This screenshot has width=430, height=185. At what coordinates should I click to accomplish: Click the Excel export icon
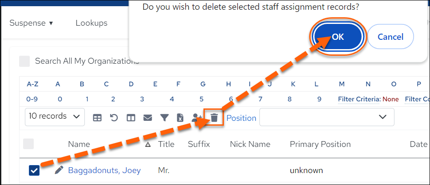[180, 118]
